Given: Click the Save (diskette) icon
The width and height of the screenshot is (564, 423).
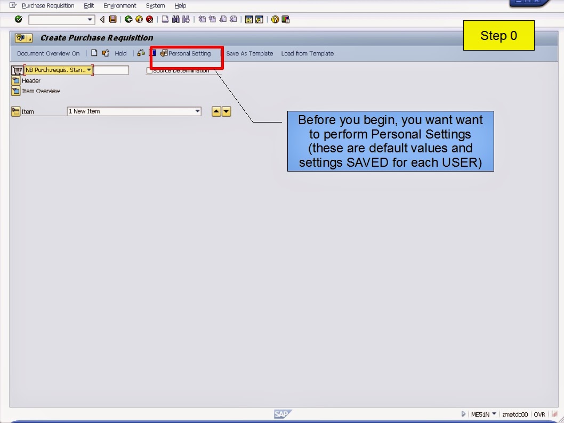Looking at the screenshot, I should (112, 19).
